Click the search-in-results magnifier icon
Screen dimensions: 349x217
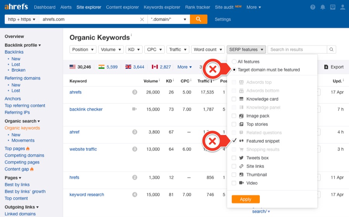pos(332,49)
